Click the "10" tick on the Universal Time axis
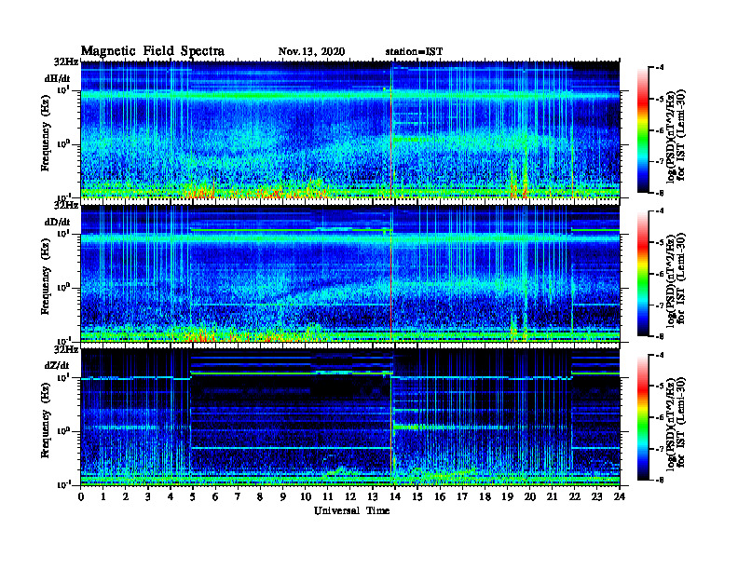The image size is (738, 570). click(305, 496)
